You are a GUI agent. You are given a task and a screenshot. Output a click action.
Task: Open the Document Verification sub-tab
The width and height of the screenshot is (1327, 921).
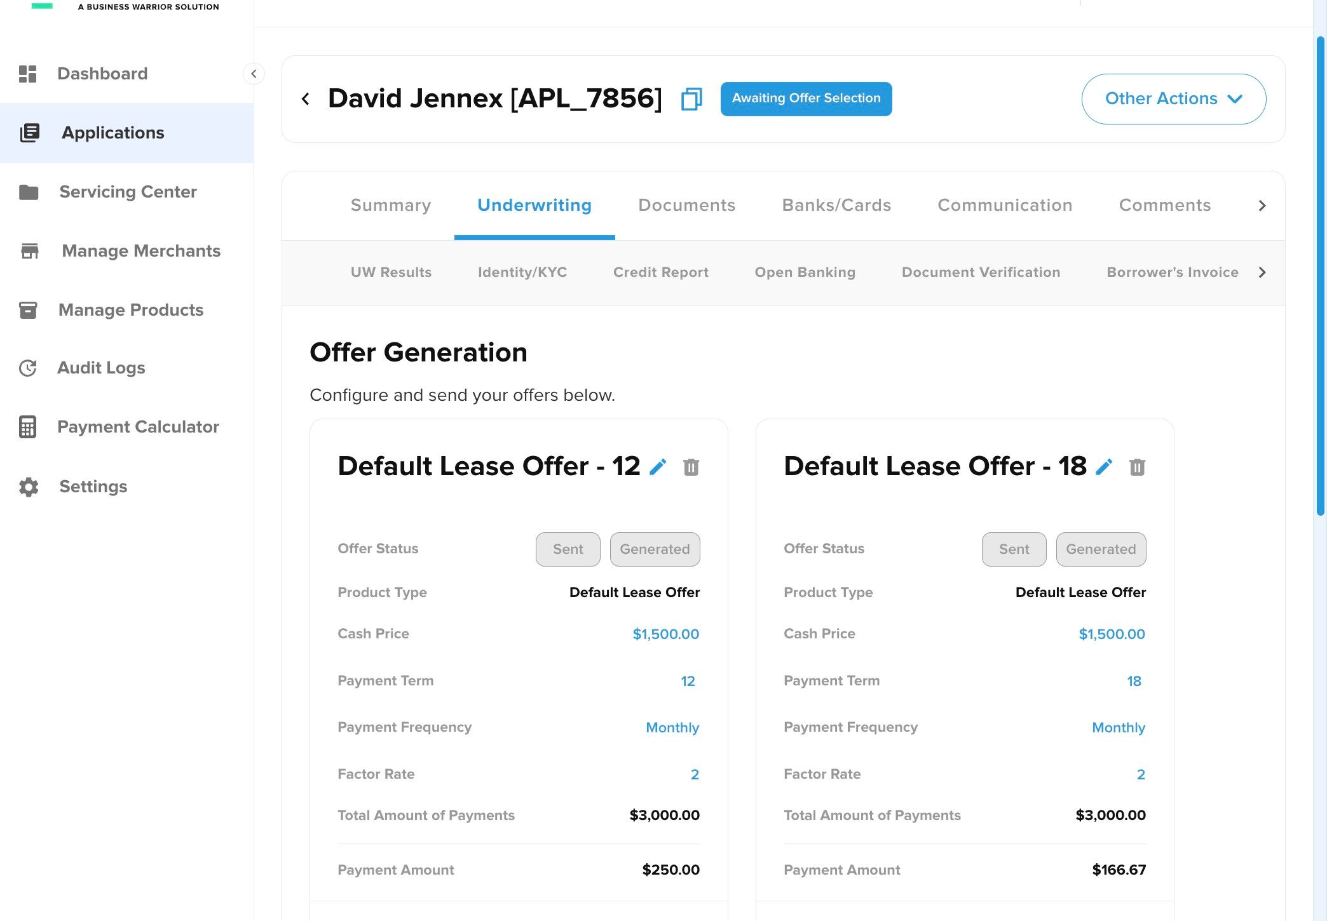(x=981, y=272)
